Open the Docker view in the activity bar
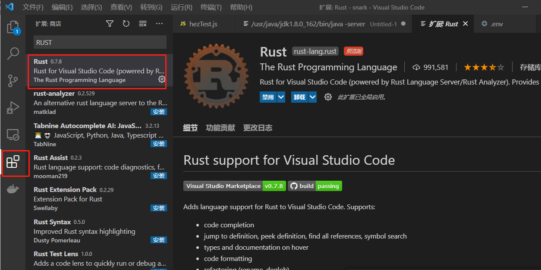The width and height of the screenshot is (541, 270). pyautogui.click(x=13, y=188)
